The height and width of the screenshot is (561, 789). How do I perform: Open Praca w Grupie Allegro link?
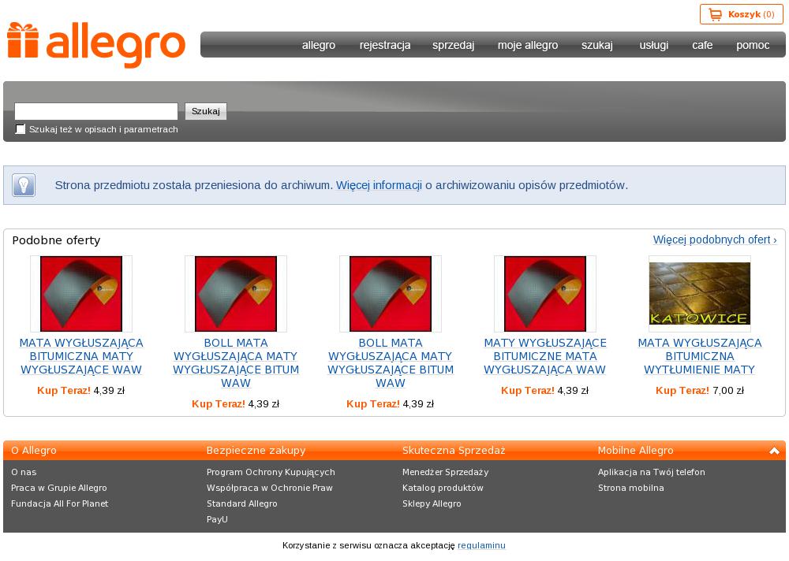click(x=59, y=488)
